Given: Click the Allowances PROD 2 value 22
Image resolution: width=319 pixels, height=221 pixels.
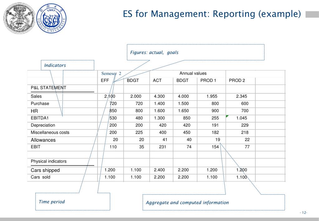Looking at the screenshot, I should [x=247, y=140].
